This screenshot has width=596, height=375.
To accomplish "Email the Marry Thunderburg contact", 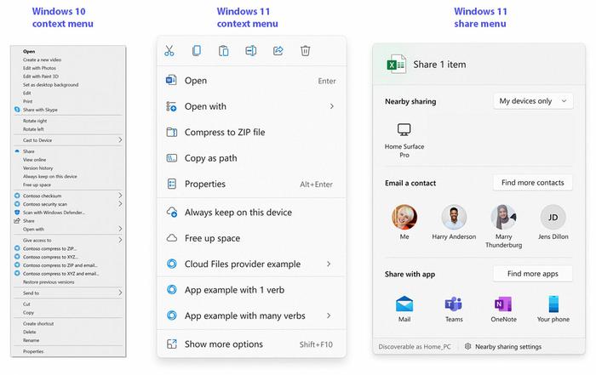I will pyautogui.click(x=503, y=217).
